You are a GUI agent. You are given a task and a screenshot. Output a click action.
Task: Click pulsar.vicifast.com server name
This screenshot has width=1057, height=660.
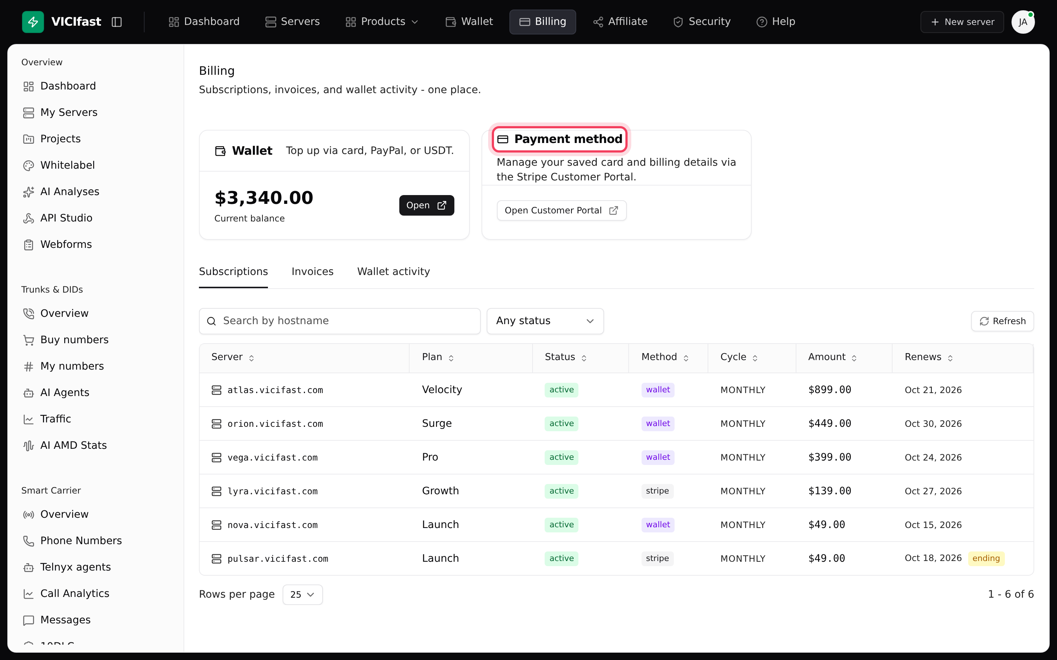(278, 559)
